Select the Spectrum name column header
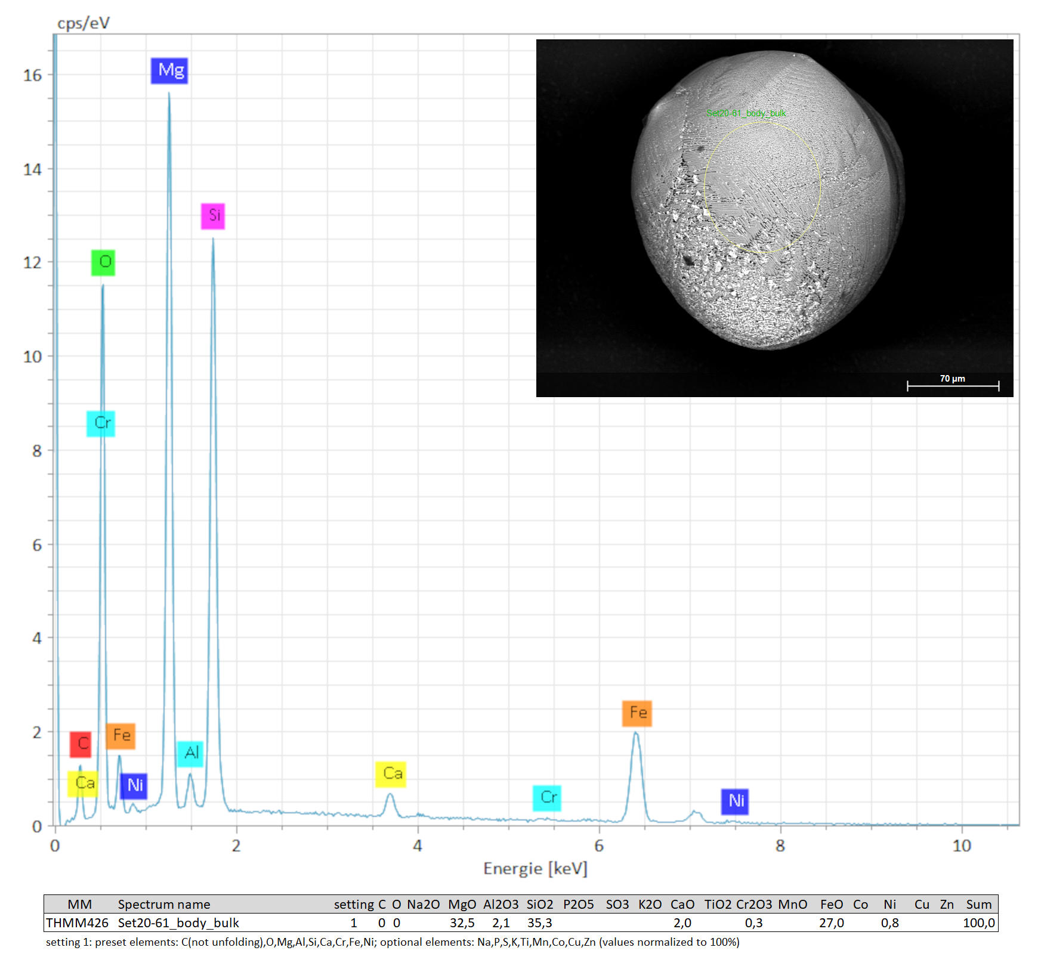Image resolution: width=1038 pixels, height=966 pixels. coord(164,904)
